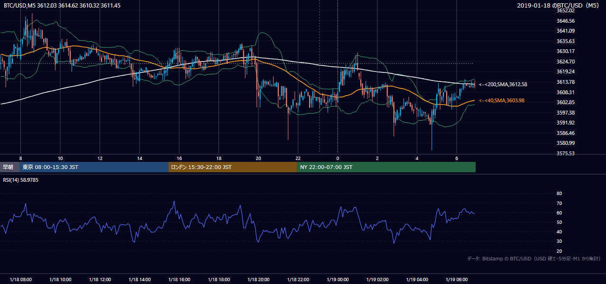This screenshot has height=284, width=606.
Task: Click RSI axis label 20 at right
Action: tap(559, 251)
